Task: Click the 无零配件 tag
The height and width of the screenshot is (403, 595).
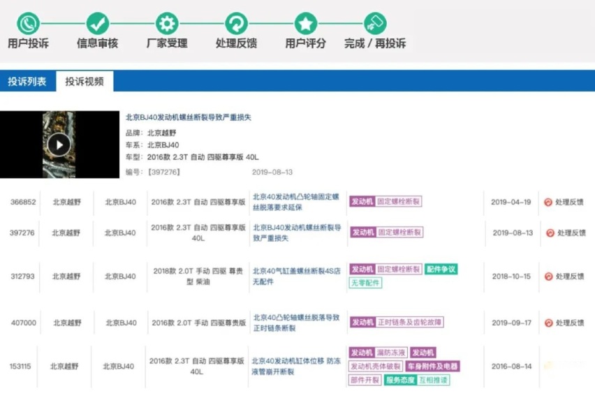Action: pos(365,283)
